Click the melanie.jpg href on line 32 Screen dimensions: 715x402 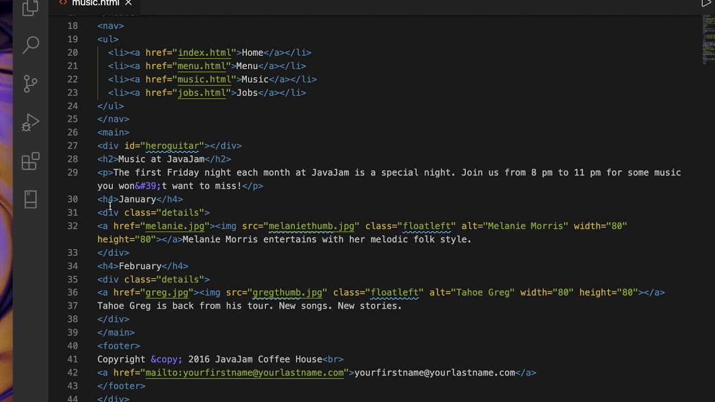[175, 226]
